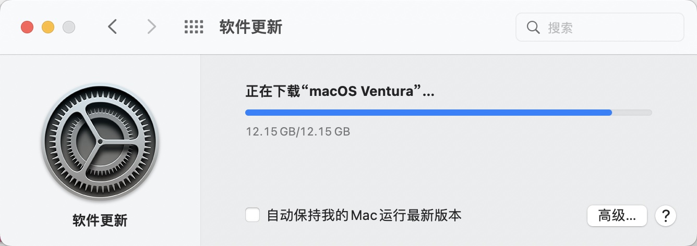Click the Software Update gear icon

100,142
